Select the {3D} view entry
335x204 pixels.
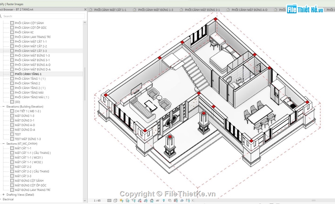point(17,102)
